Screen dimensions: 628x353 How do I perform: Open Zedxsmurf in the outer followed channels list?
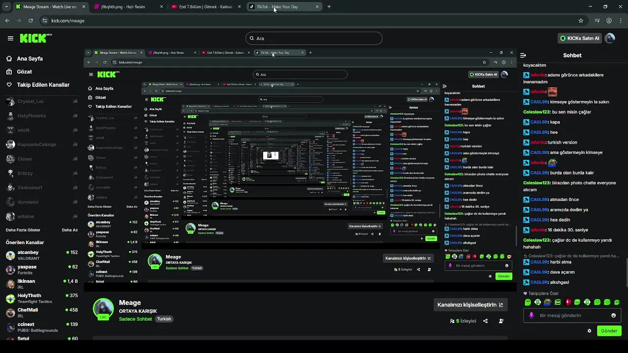tap(42, 188)
